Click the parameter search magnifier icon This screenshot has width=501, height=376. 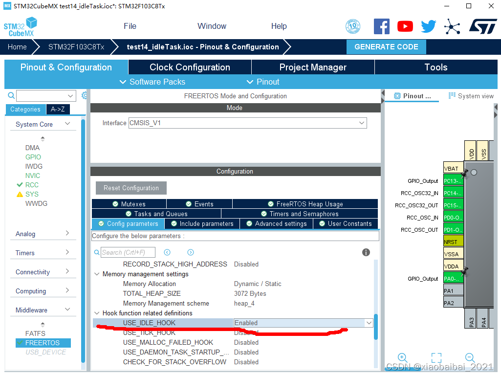point(97,253)
